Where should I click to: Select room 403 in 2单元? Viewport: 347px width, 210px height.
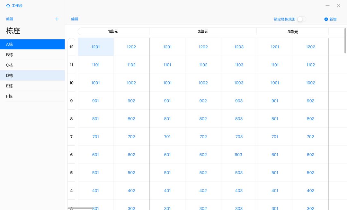[x=239, y=190]
